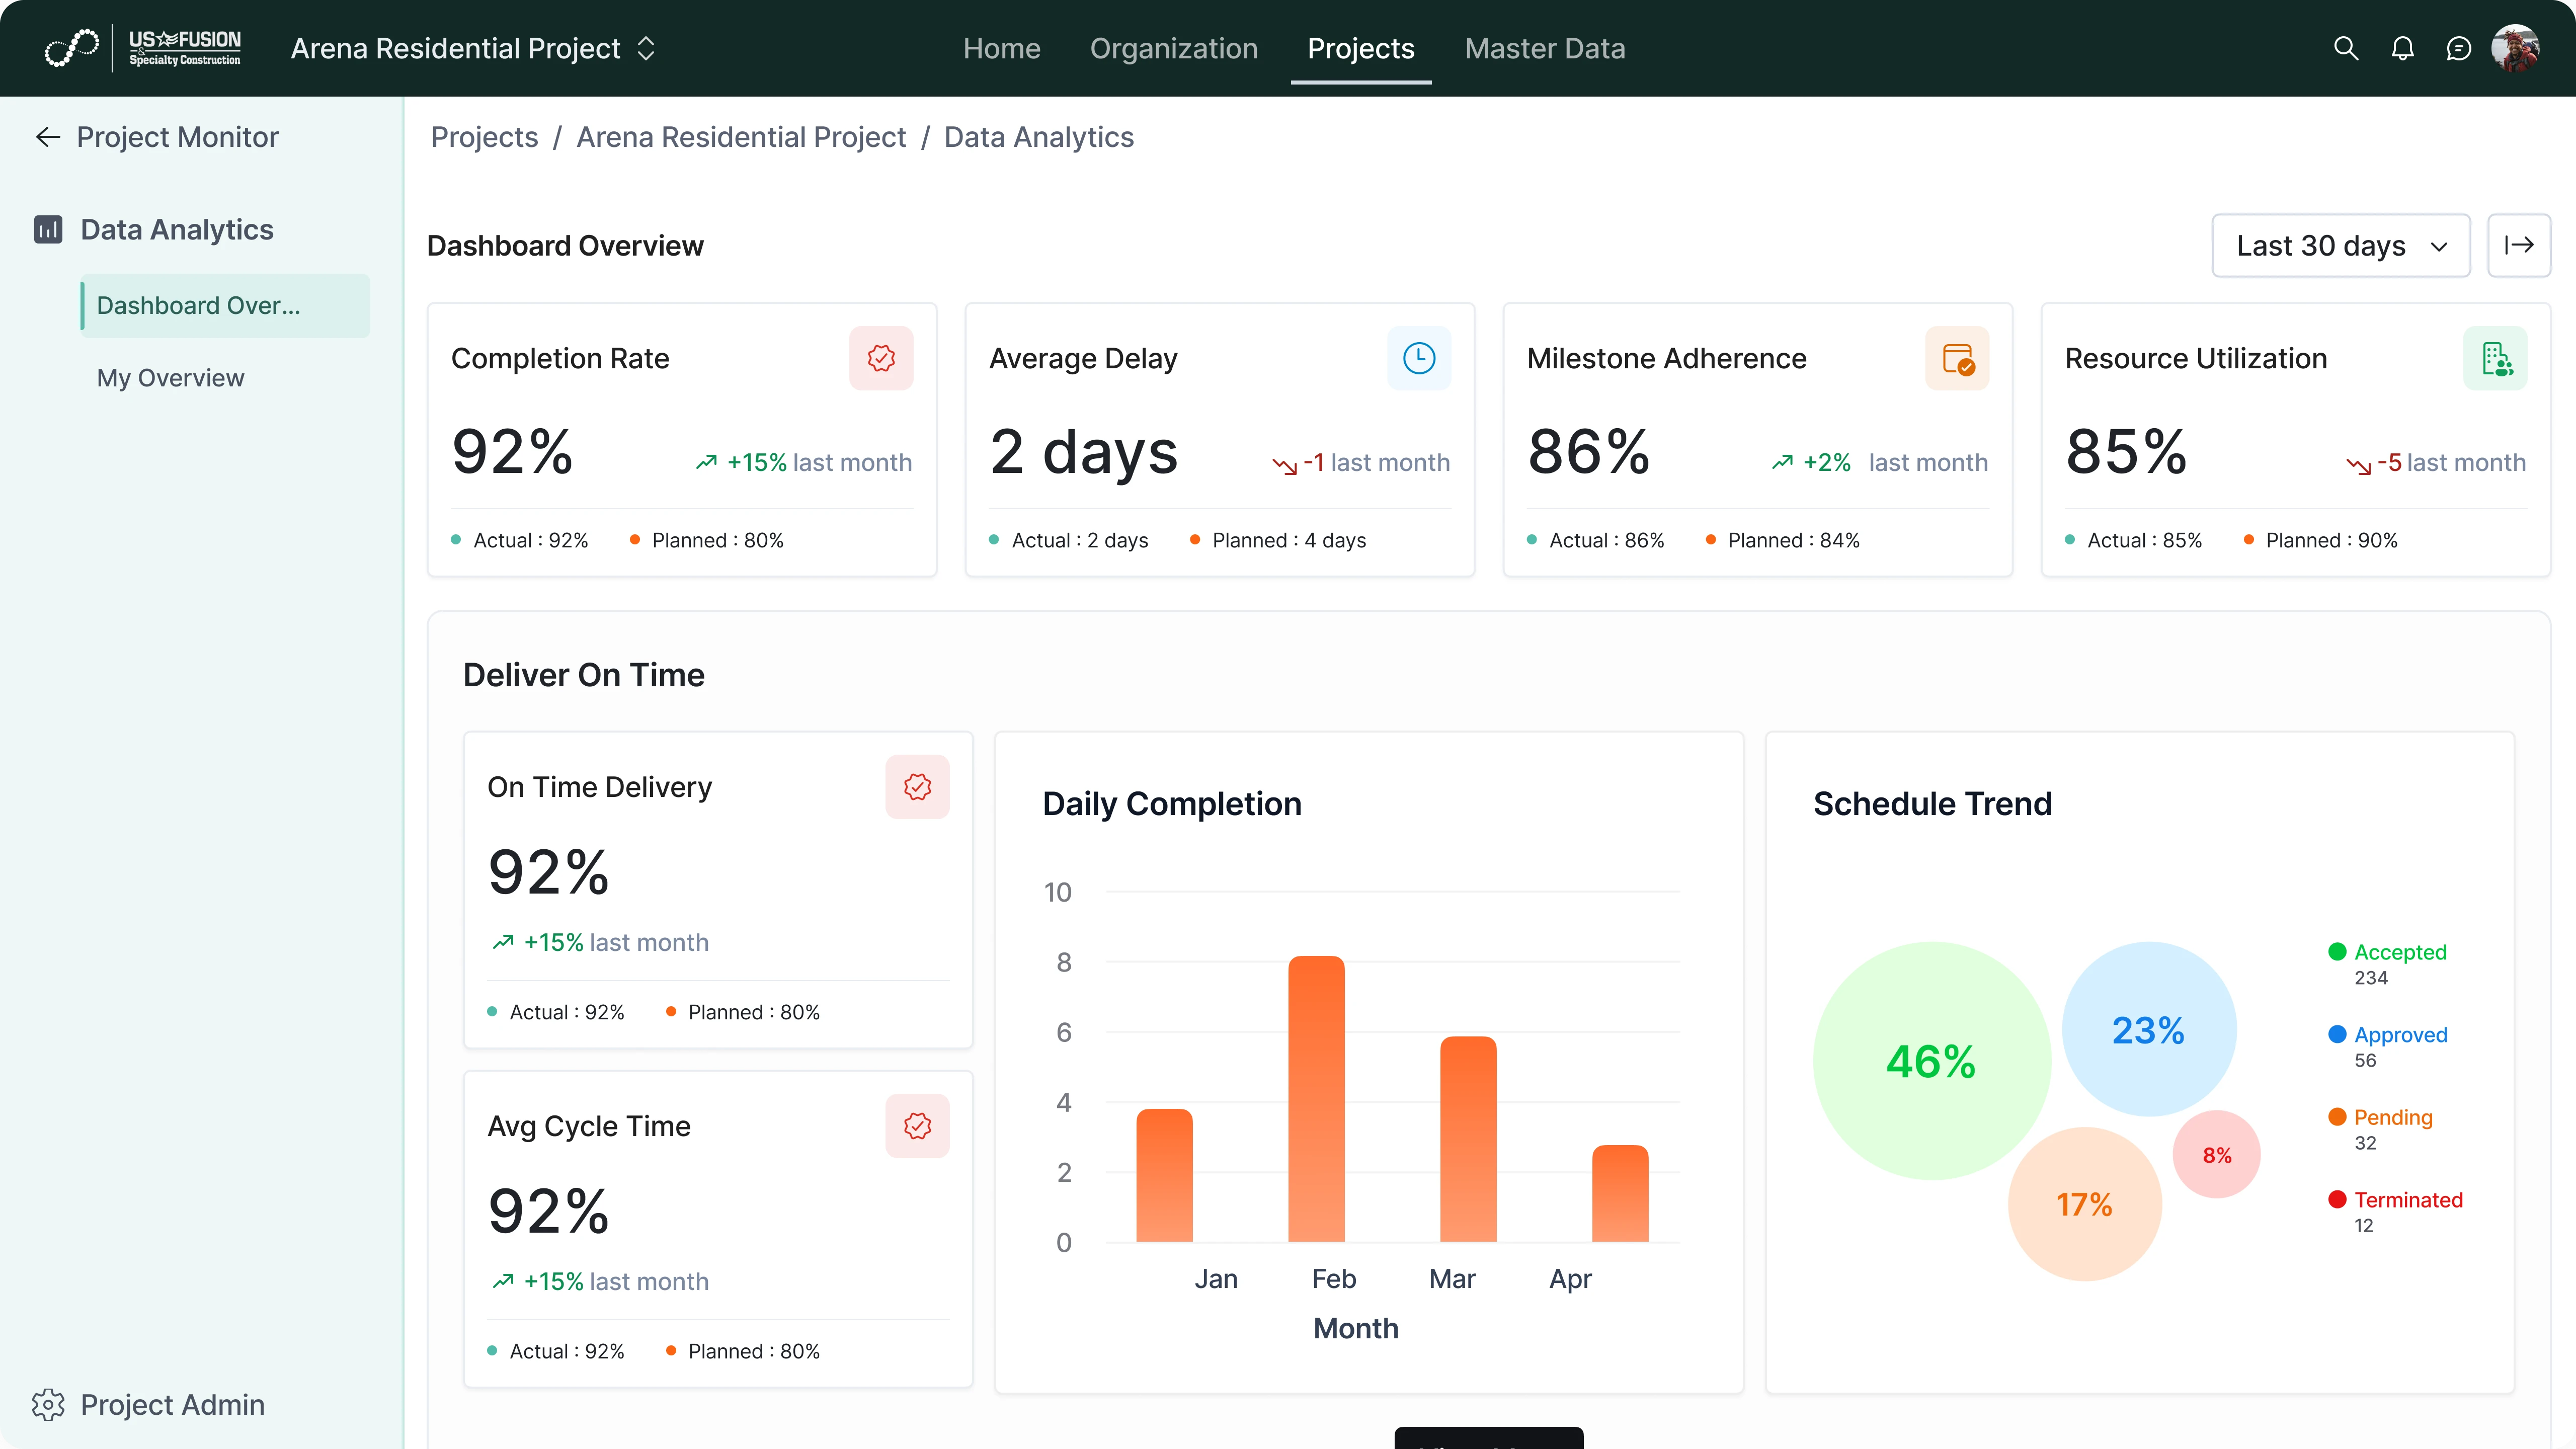Image resolution: width=2576 pixels, height=1449 pixels.
Task: Click the export arrow icon beside Last 30 days
Action: point(2519,245)
